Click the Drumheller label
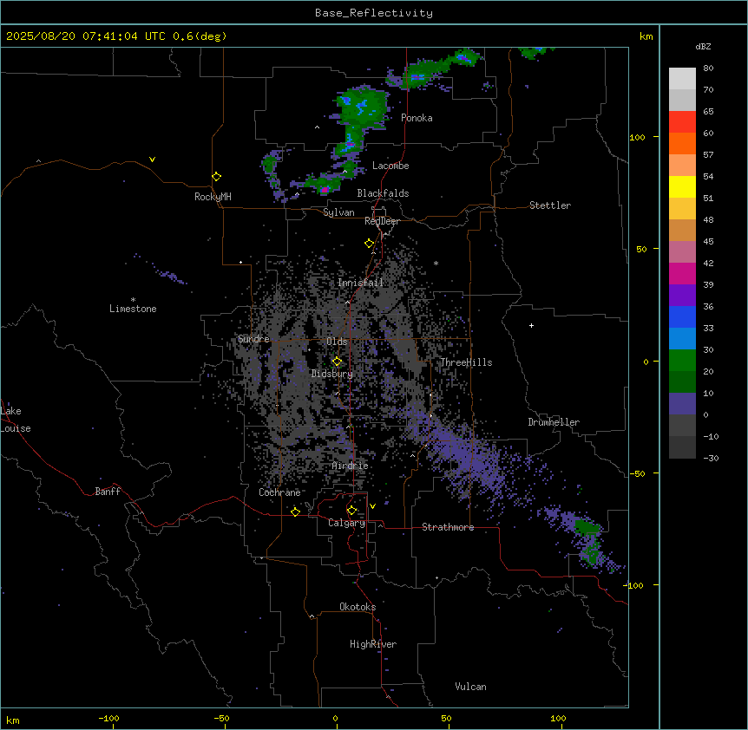Viewport: 748px width, 730px height. 554,422
